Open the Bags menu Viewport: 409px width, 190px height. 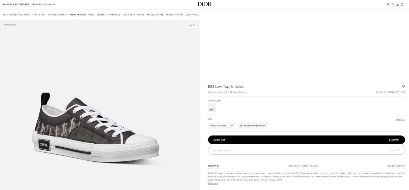[x=91, y=15]
